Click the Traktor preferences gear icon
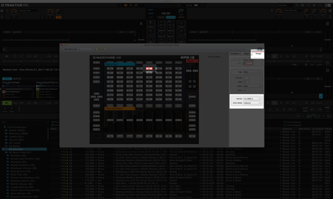 pos(302,5)
